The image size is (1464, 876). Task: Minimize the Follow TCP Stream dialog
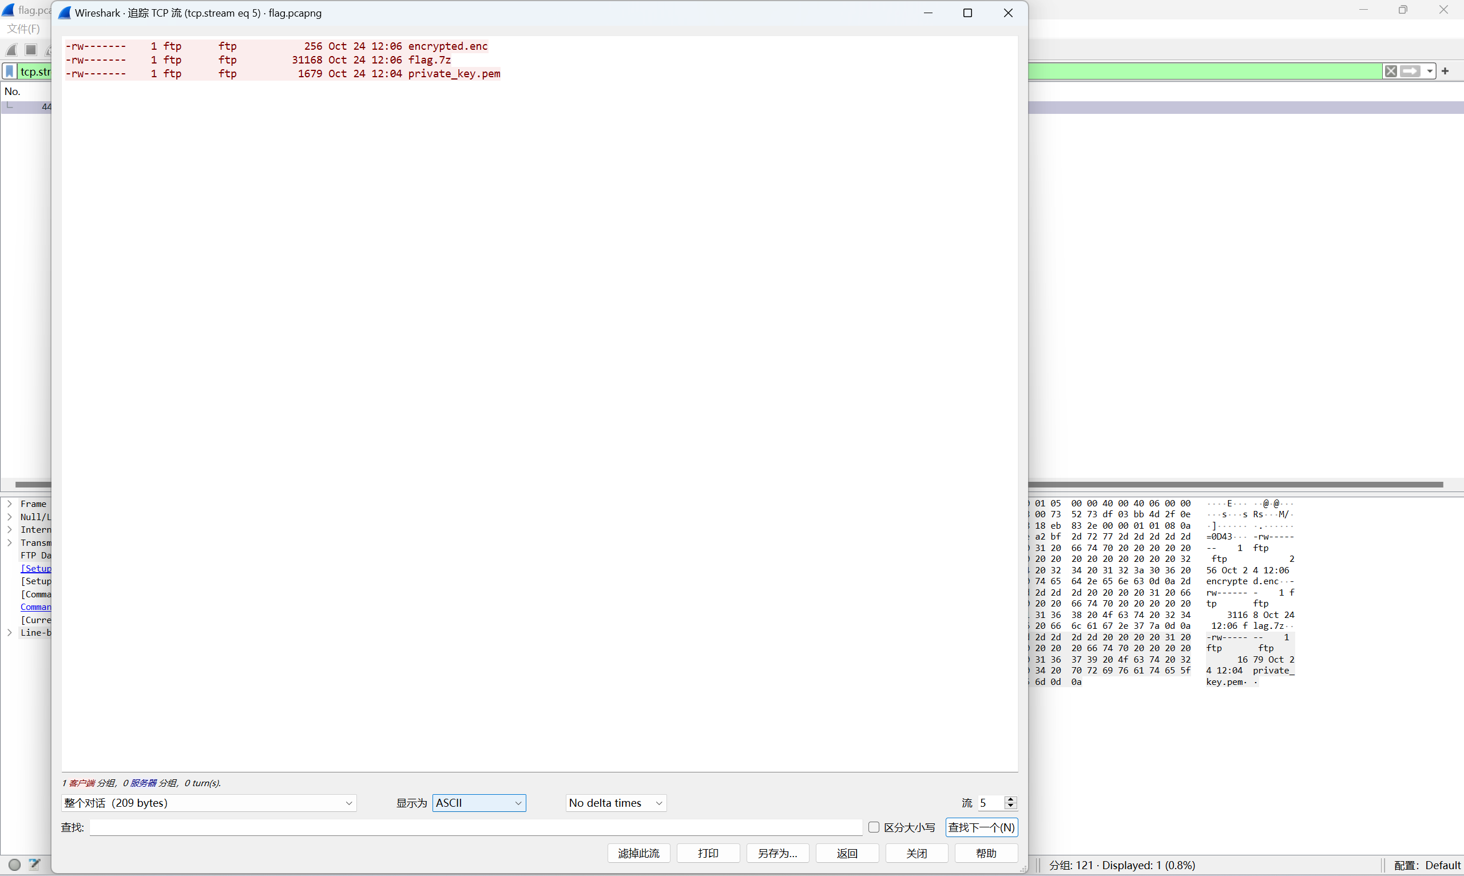(928, 13)
